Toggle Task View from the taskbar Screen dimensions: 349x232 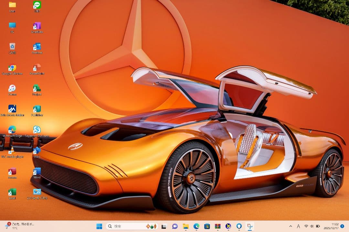[164, 226]
